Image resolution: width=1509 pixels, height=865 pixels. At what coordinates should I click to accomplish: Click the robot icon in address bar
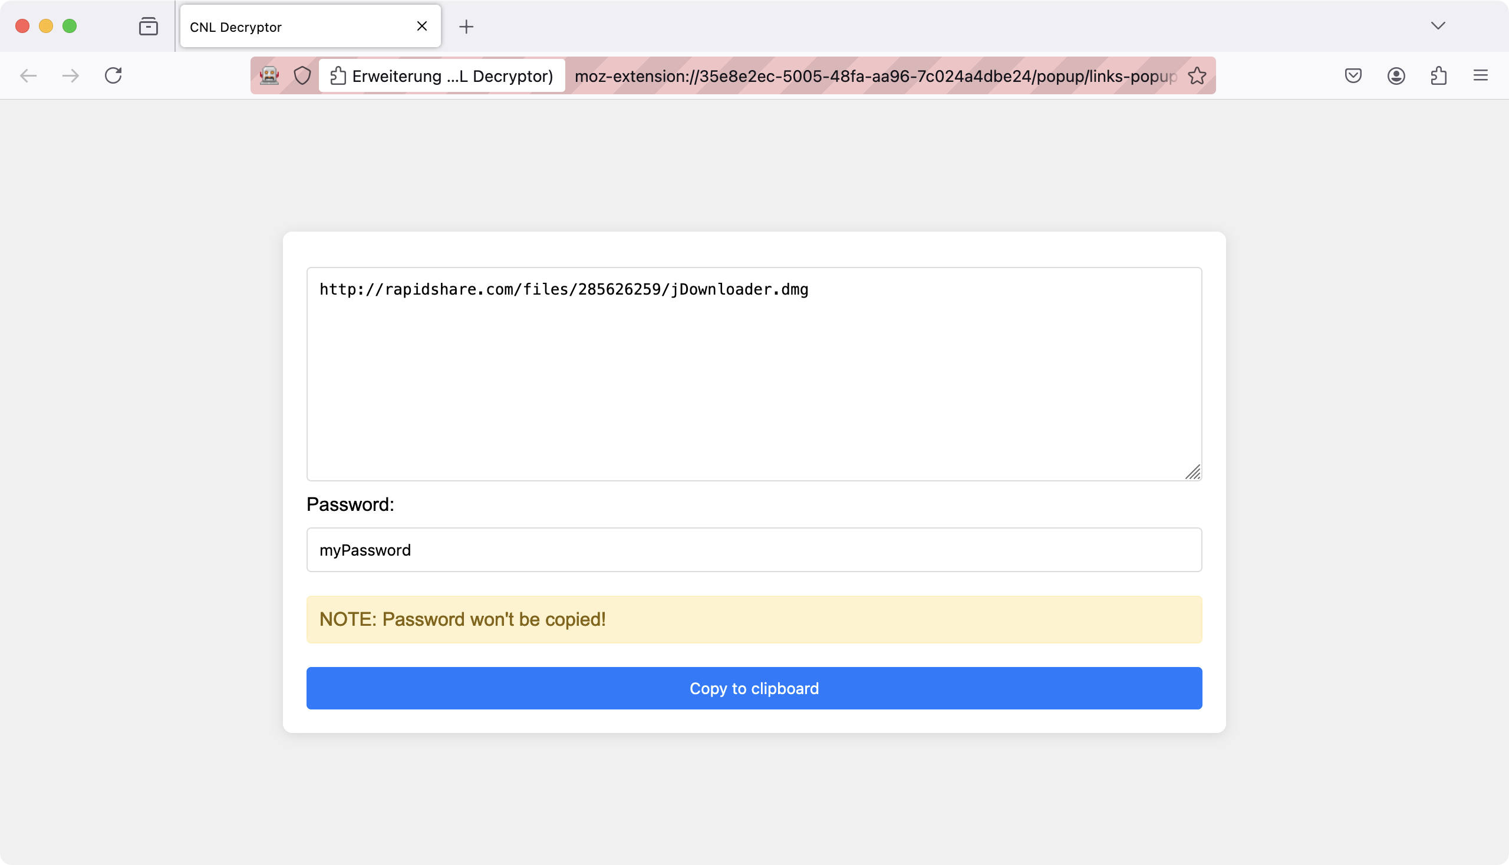pos(269,75)
